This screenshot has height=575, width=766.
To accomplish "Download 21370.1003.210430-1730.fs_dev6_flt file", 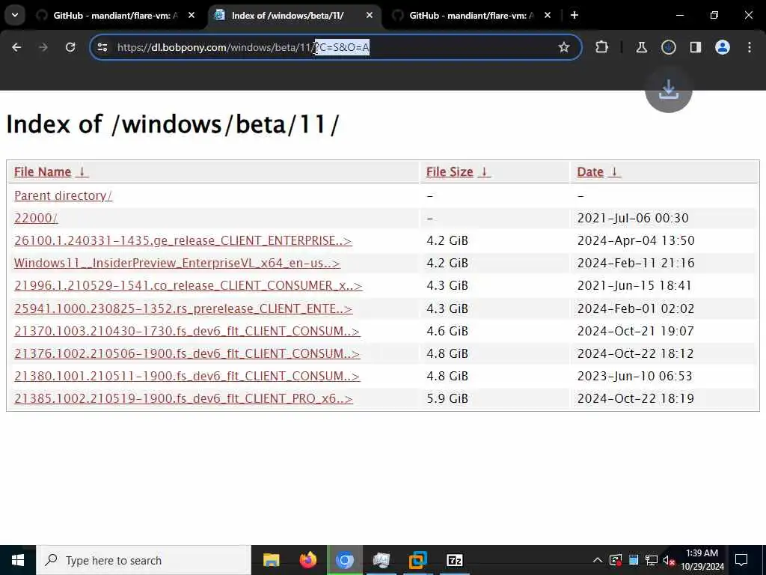I will (x=187, y=331).
